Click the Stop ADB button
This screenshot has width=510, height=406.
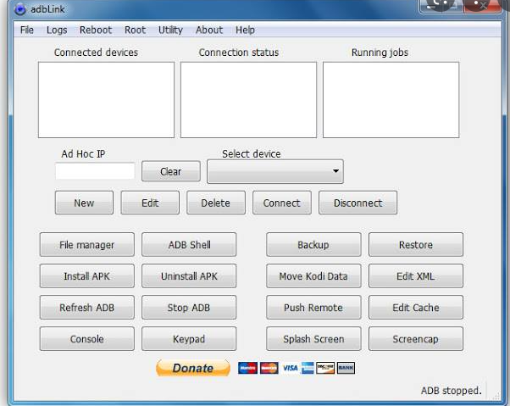189,308
